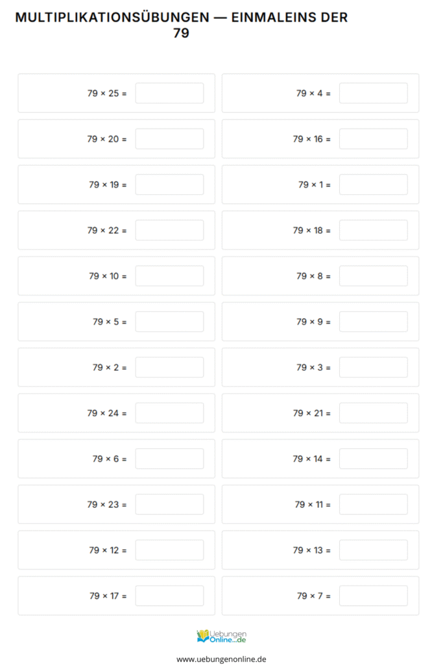Click the answer input for 79 × 9
Viewport: 443px width, 665px height.
tap(373, 321)
